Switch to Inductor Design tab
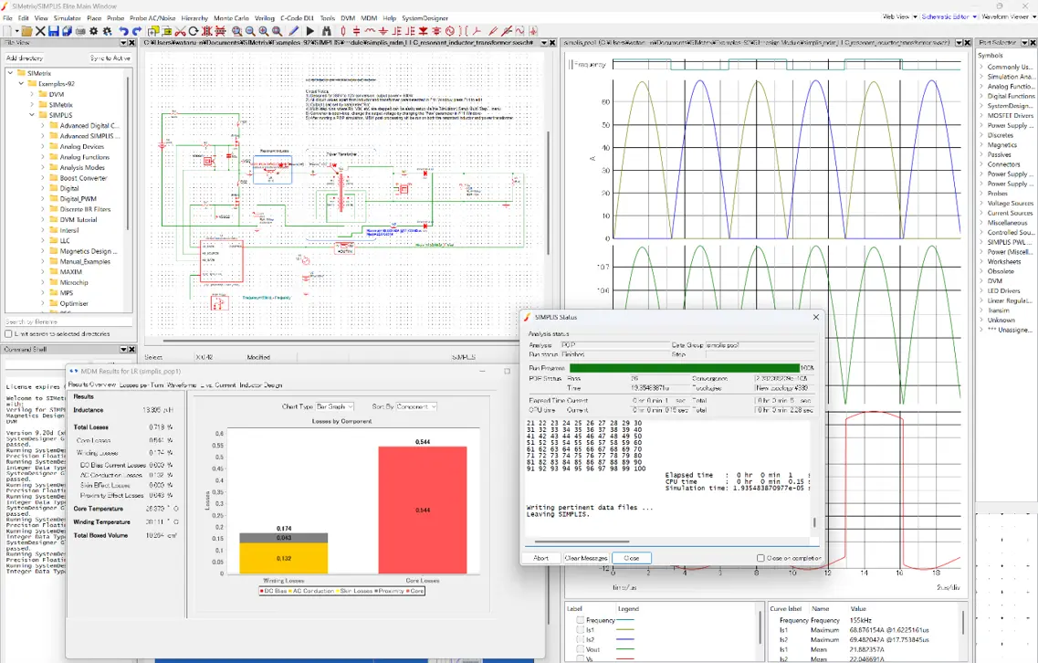Viewport: 1038px width, 663px height. pos(261,384)
